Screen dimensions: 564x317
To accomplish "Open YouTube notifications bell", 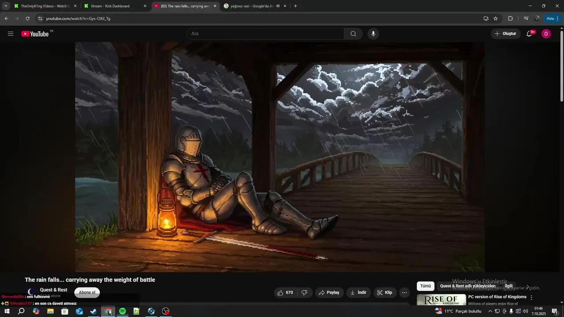I will pyautogui.click(x=530, y=34).
